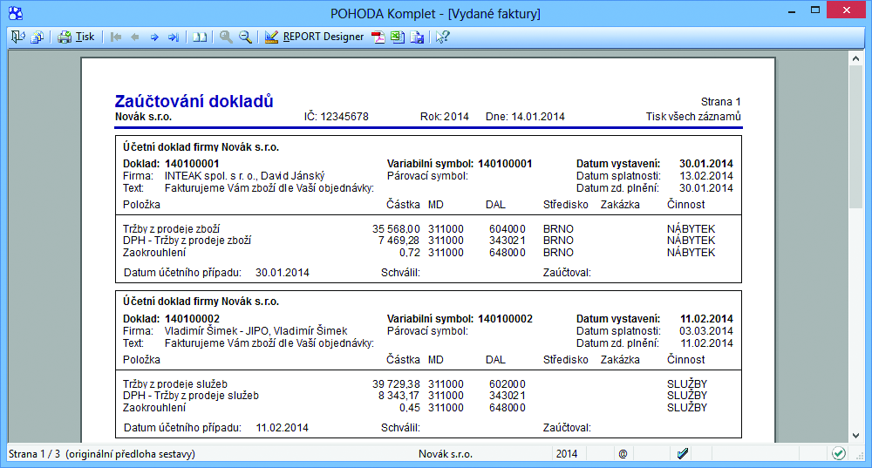Click the amount 8 343,17
This screenshot has width=872, height=468.
pos(399,396)
